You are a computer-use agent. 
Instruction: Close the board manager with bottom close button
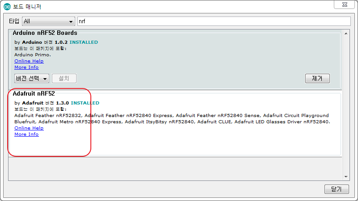coord(337,189)
